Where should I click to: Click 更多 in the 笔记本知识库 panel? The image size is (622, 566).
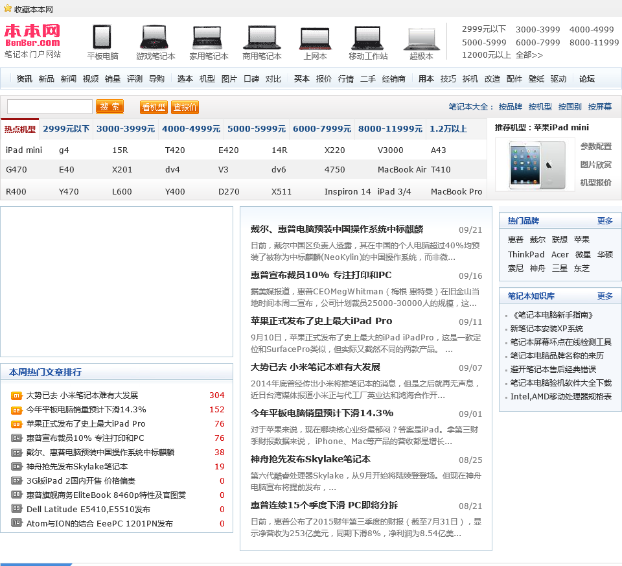point(605,296)
